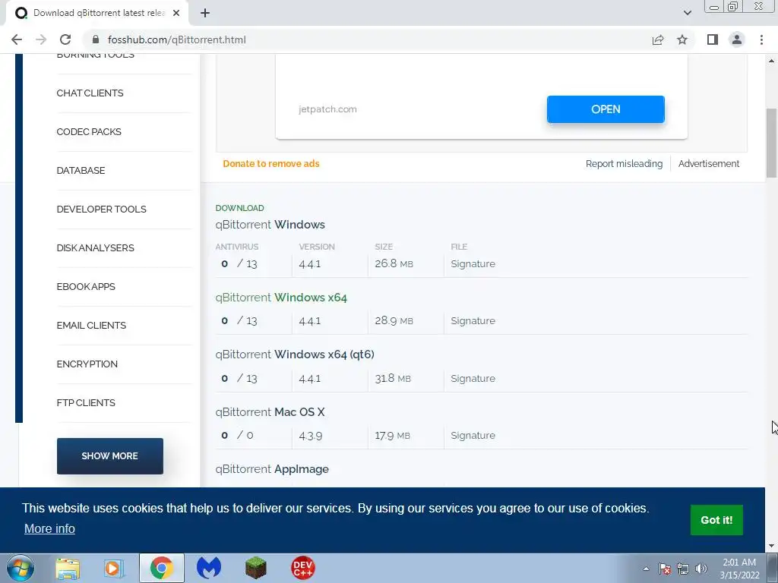Click the padlock site info icon
The image size is (778, 583).
[x=96, y=39]
